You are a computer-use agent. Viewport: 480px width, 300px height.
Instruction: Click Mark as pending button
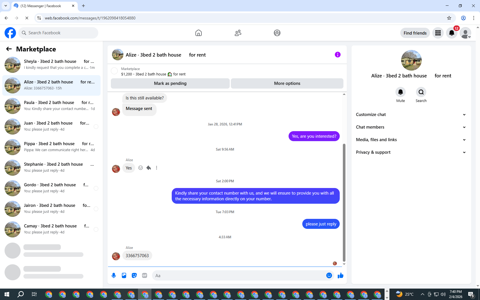pyautogui.click(x=170, y=83)
